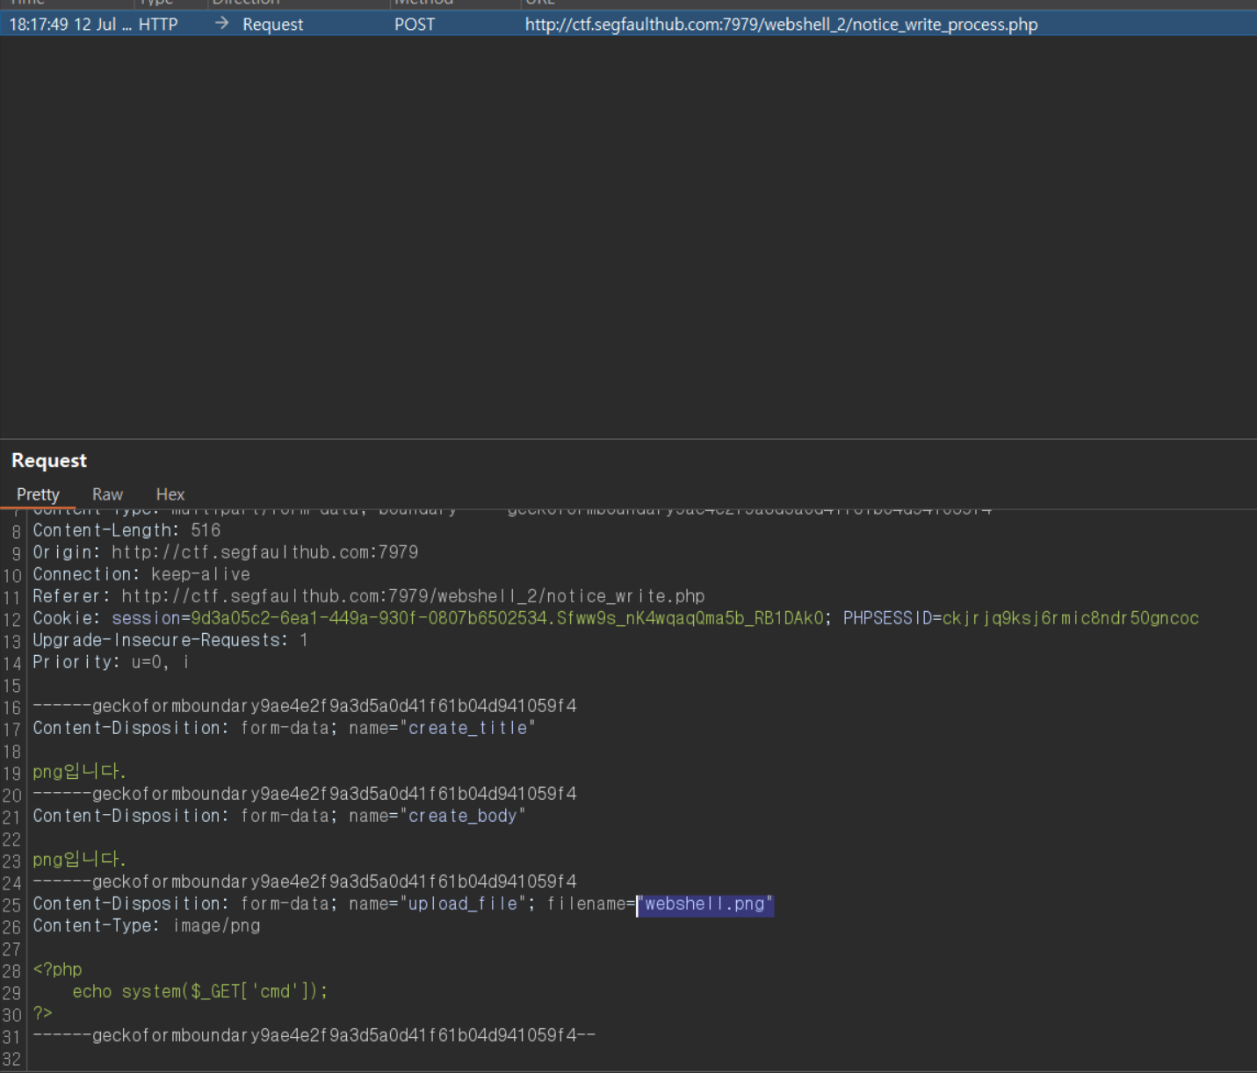Viewport: 1257px width, 1073px height.
Task: Switch to the Raw request tab
Action: (x=107, y=494)
